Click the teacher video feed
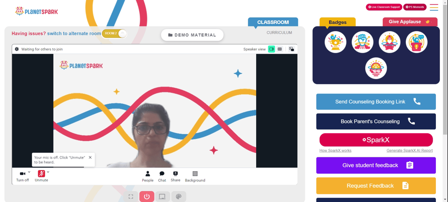 point(155,110)
